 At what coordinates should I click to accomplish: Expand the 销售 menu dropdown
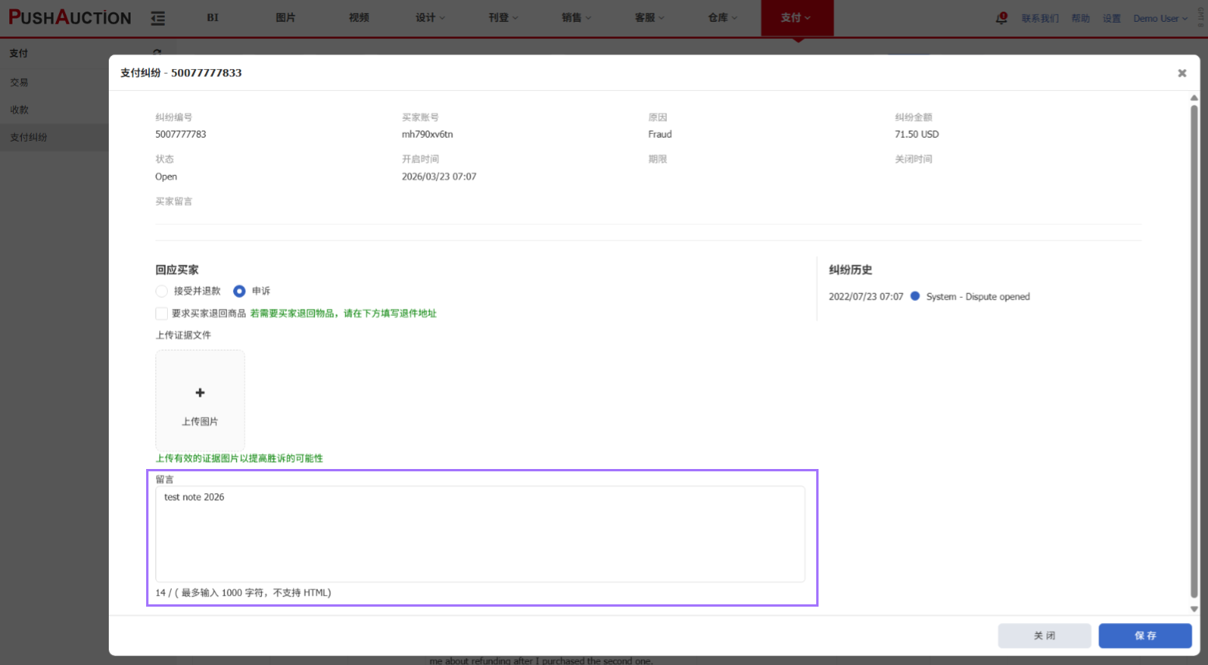pyautogui.click(x=577, y=18)
